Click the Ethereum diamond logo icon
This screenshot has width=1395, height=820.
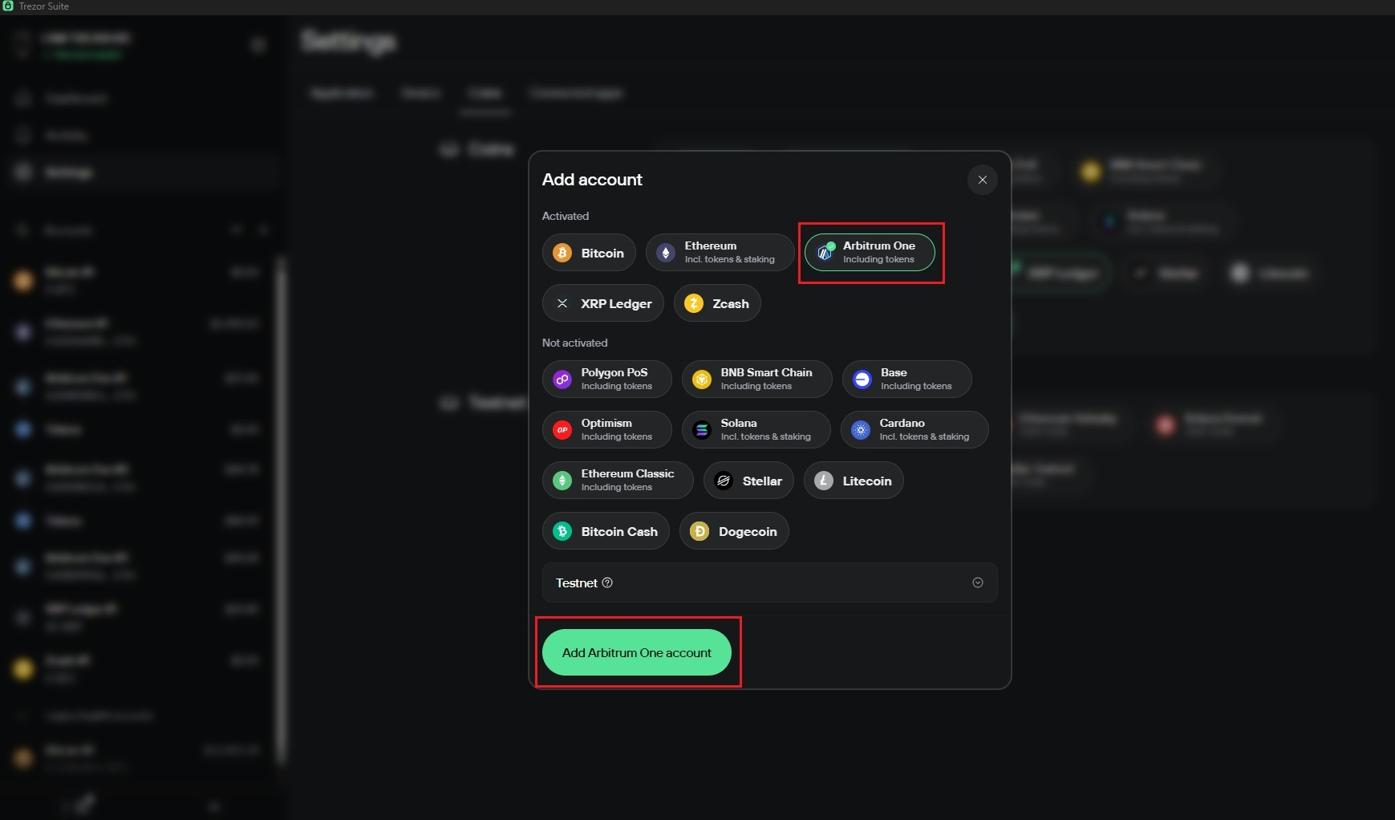click(666, 253)
